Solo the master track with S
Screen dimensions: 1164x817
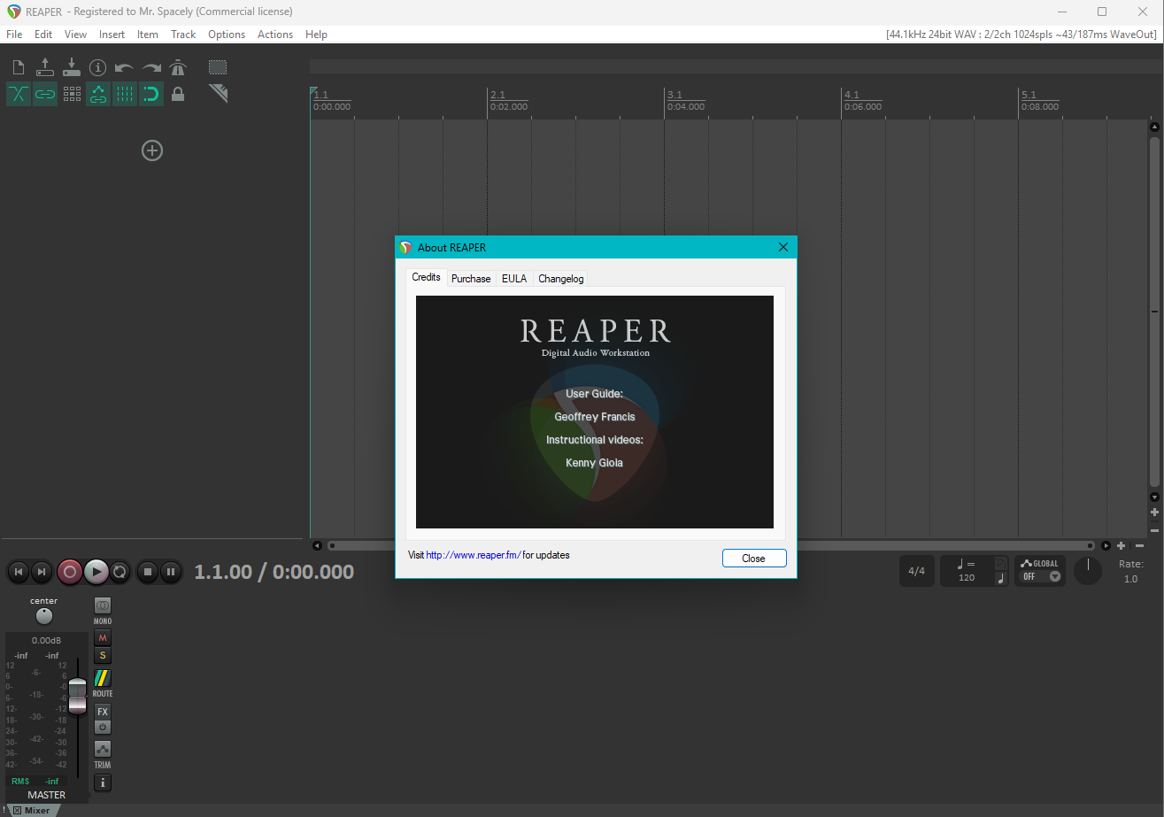pyautogui.click(x=103, y=655)
